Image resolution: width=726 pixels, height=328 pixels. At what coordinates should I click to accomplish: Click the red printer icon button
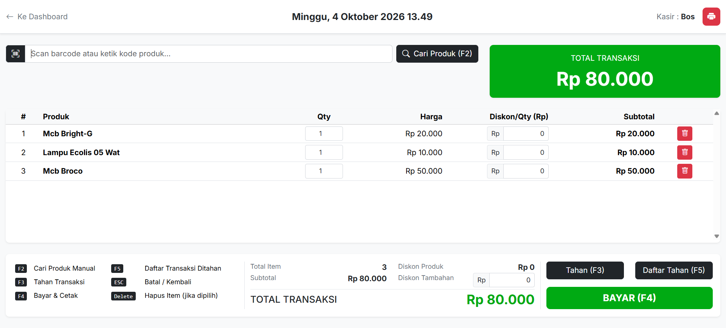click(x=711, y=17)
